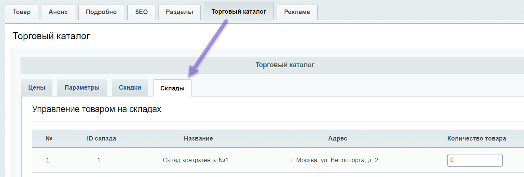This screenshot has height=177, width=524.
Task: Show the Скидки sub-tab
Action: 130,88
